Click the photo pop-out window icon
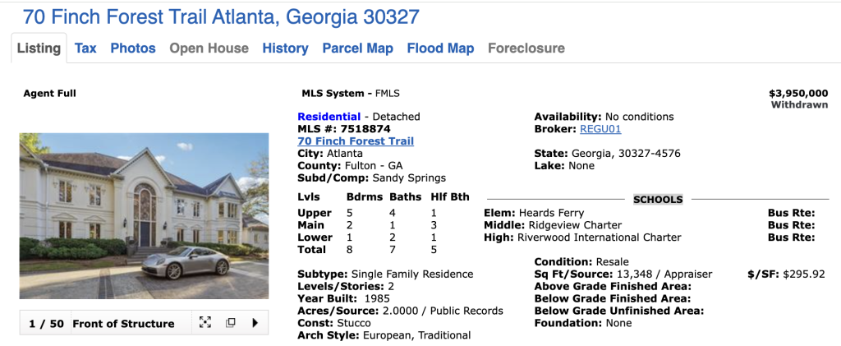 point(231,323)
